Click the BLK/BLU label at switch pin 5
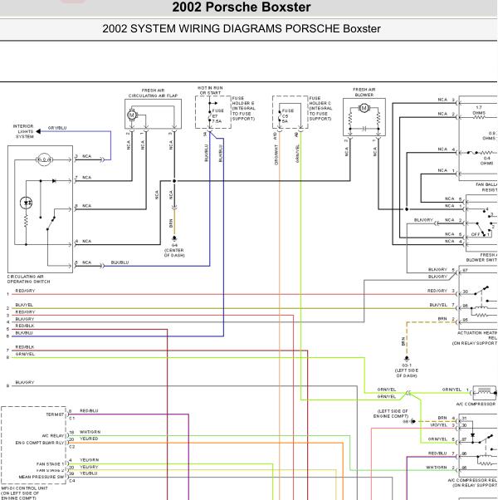498x500 pixels. [x=120, y=262]
